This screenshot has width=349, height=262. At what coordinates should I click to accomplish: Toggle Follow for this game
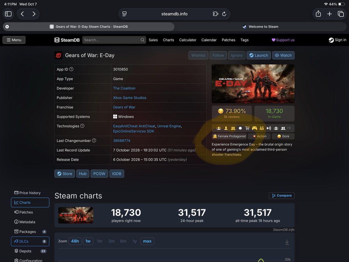(218, 55)
